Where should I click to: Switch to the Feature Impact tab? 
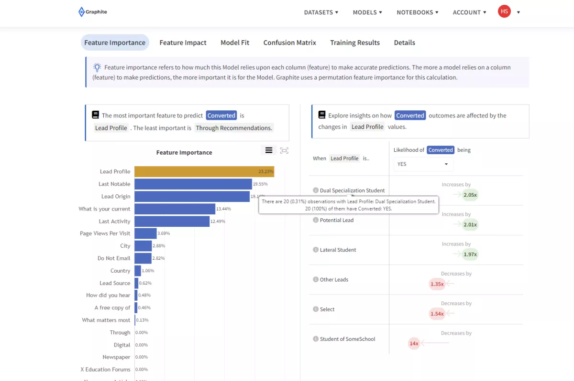[x=183, y=42]
